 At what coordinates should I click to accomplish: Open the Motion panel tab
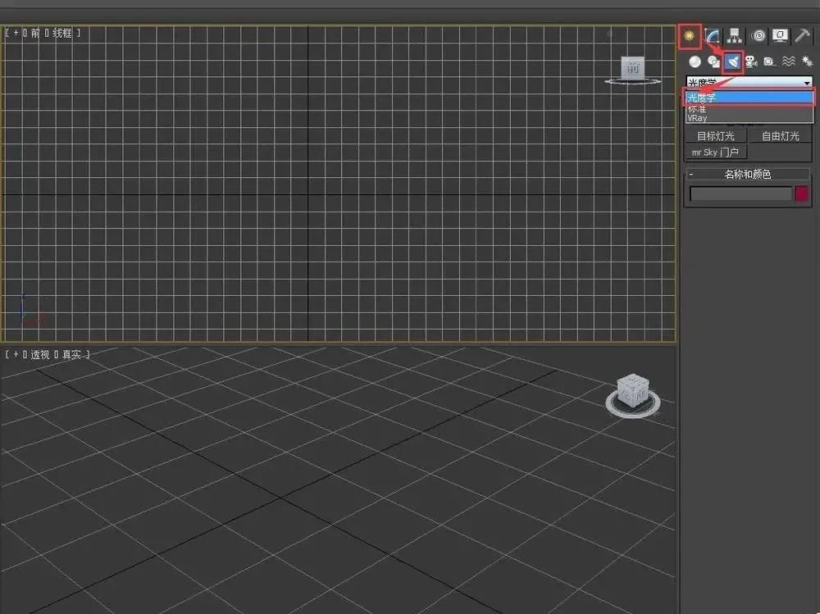[758, 36]
